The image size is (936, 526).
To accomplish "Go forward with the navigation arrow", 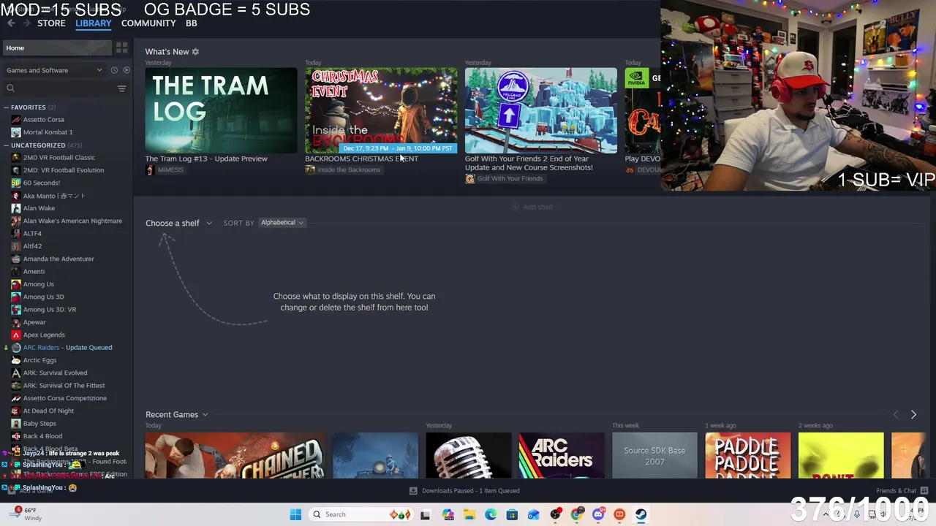I will (x=26, y=23).
